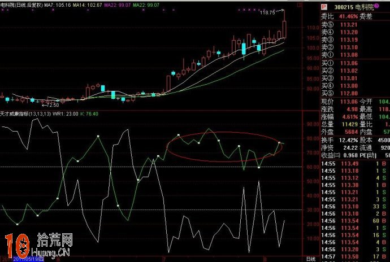
Task: Click the 内盘 label
Action: click(x=366, y=132)
